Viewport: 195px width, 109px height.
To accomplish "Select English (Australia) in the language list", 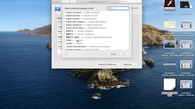I will [x=97, y=12].
